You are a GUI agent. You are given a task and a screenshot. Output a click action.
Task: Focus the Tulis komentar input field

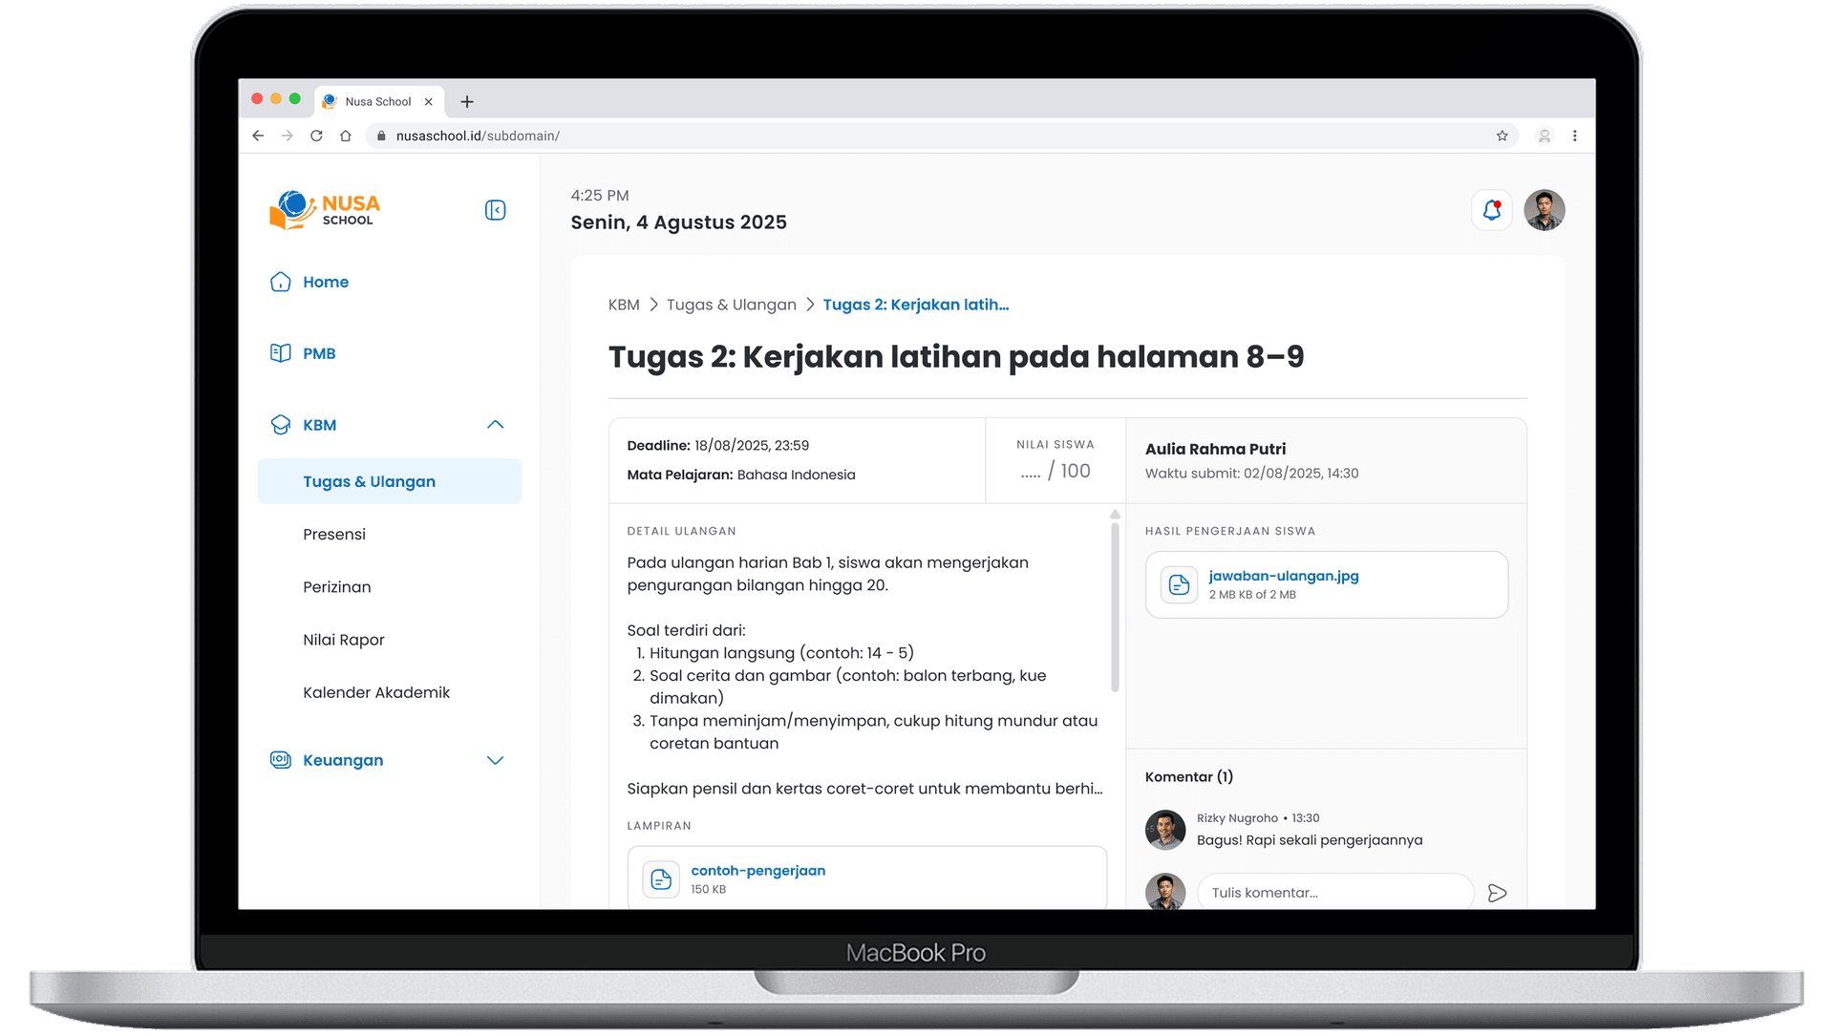[x=1333, y=893]
